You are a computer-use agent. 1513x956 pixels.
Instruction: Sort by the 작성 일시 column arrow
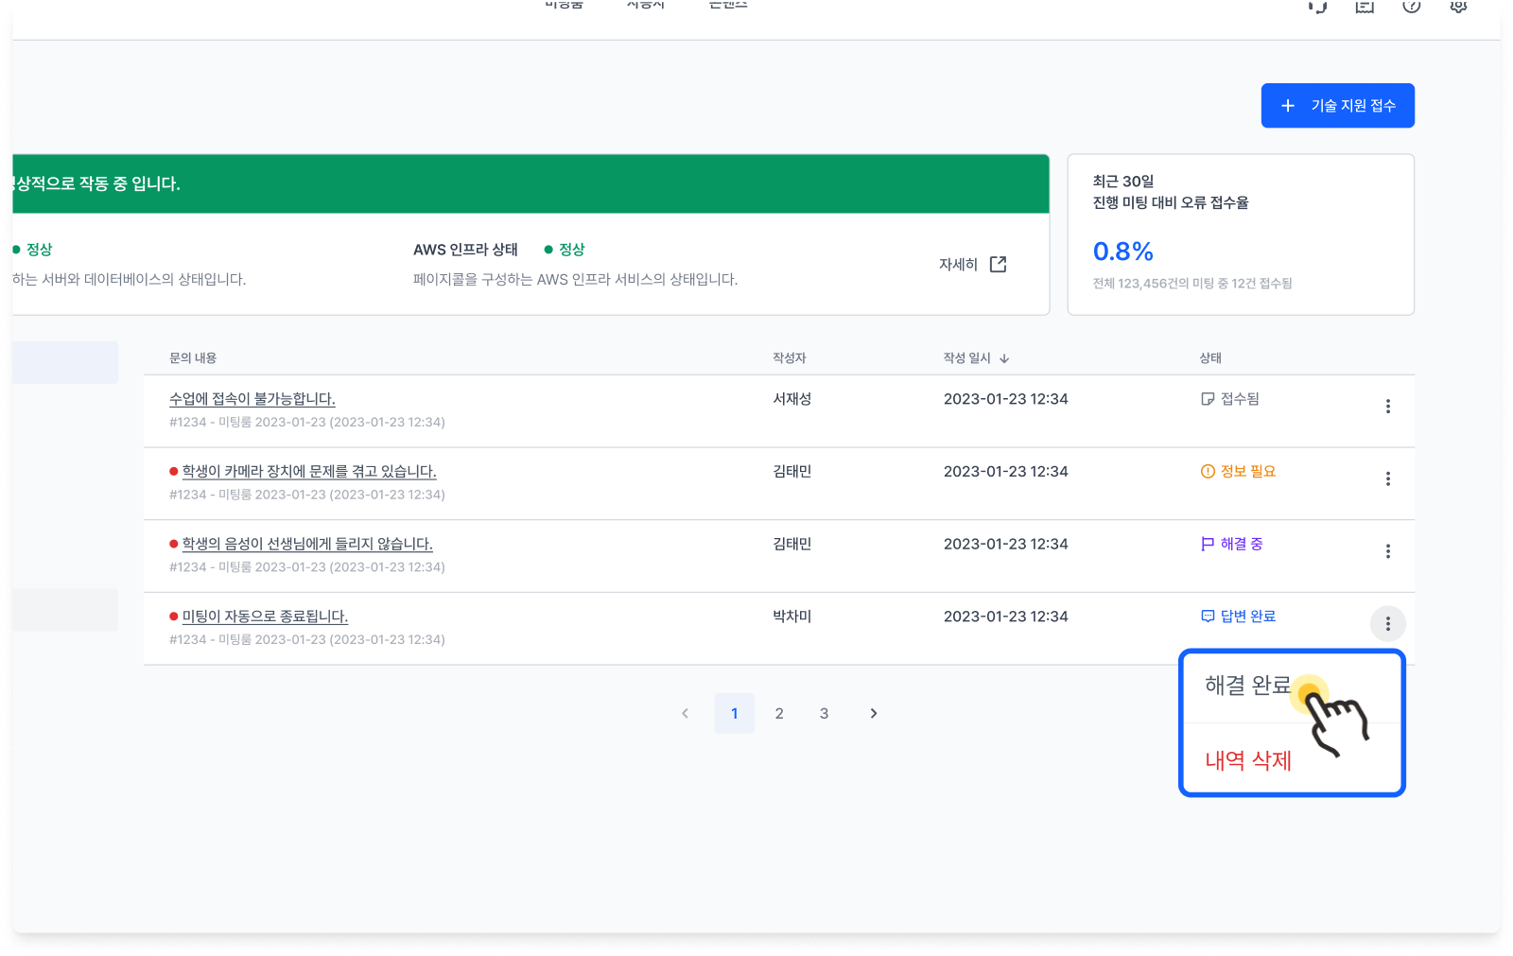[x=1004, y=358]
